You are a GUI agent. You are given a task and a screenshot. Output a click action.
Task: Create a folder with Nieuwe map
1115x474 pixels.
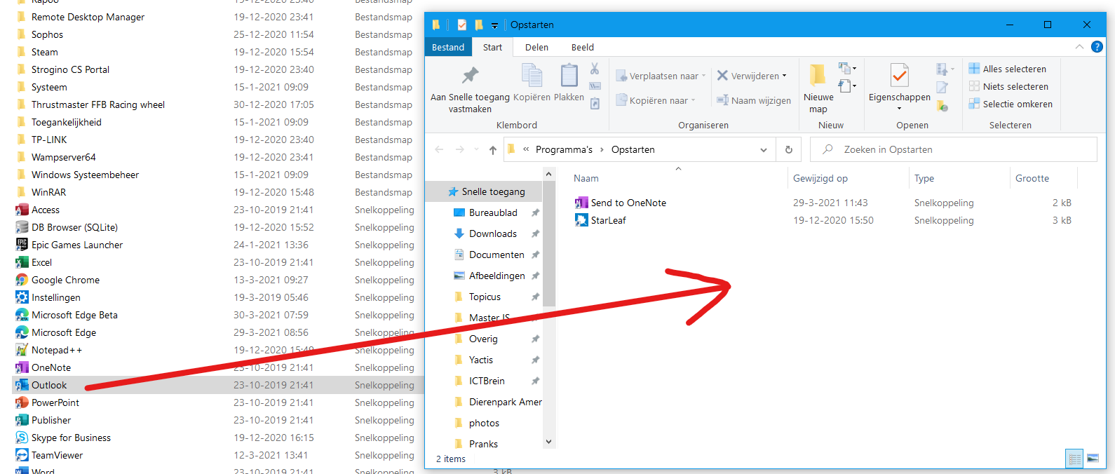click(818, 88)
